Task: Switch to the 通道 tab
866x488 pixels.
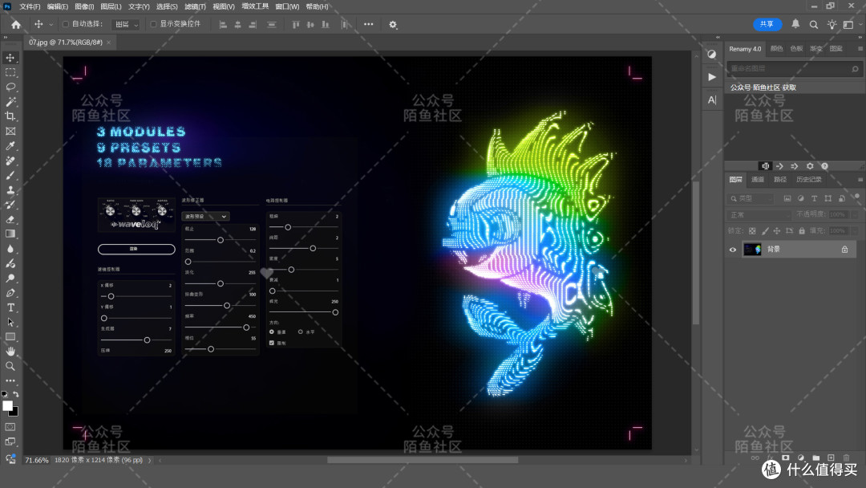Action: 758,180
